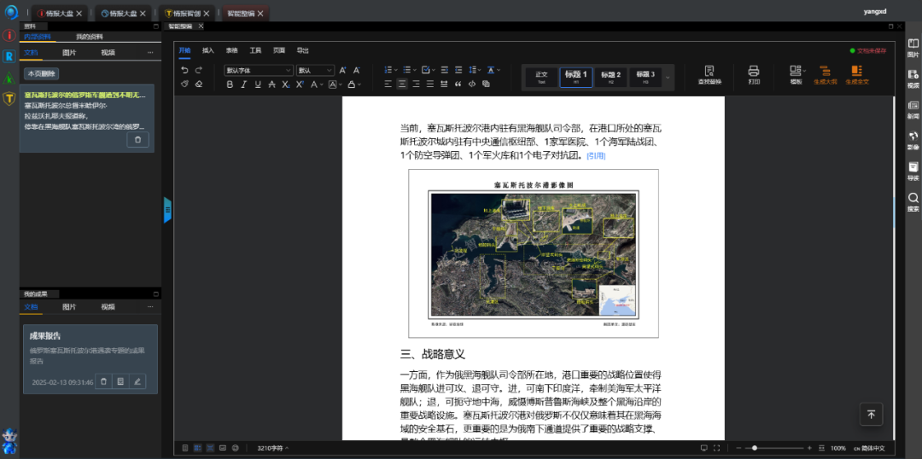The height and width of the screenshot is (459, 922).
Task: Click the 引用 citation link
Action: point(596,156)
